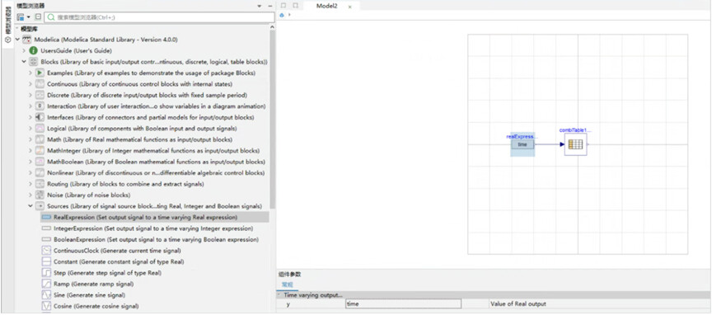Expand the UsersGuide tree node
The width and height of the screenshot is (712, 315).
point(24,50)
